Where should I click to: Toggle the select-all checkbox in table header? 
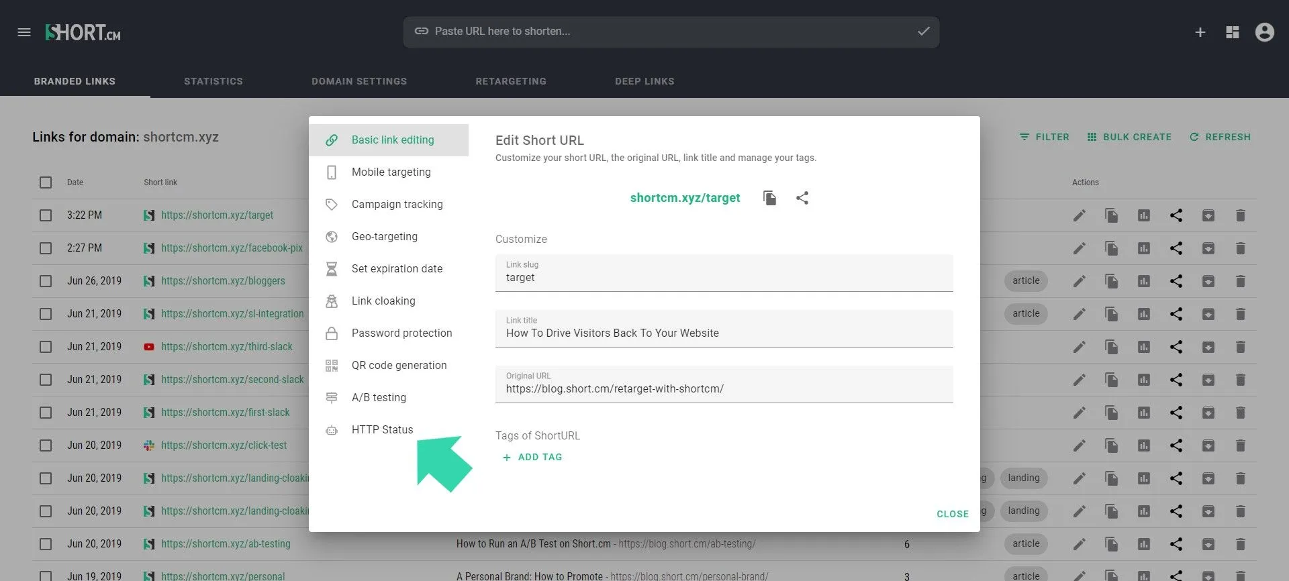point(46,182)
